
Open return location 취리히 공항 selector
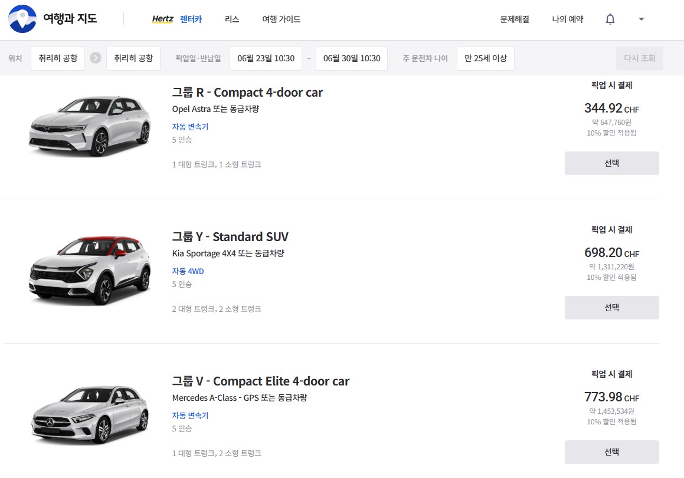point(133,58)
